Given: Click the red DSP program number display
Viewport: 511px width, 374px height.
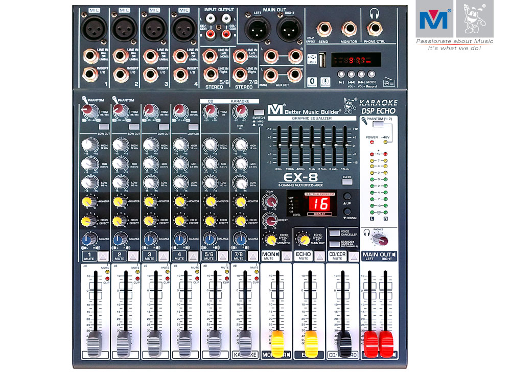Looking at the screenshot, I should [320, 204].
